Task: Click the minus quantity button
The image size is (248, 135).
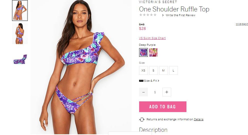Action: pyautogui.click(x=143, y=92)
